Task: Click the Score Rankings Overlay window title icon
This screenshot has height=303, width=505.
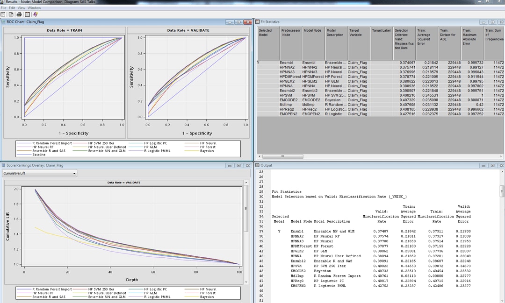Action: (x=4, y=165)
